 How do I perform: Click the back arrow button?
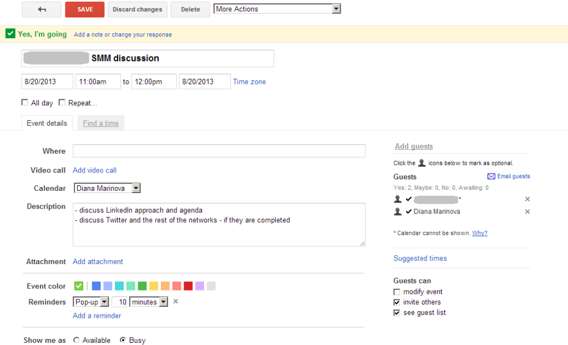click(42, 9)
